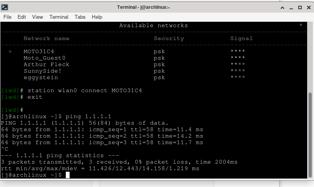Image resolution: width=314 pixels, height=187 pixels.
Task: Click the Arthur Fleck network name
Action: pos(46,65)
